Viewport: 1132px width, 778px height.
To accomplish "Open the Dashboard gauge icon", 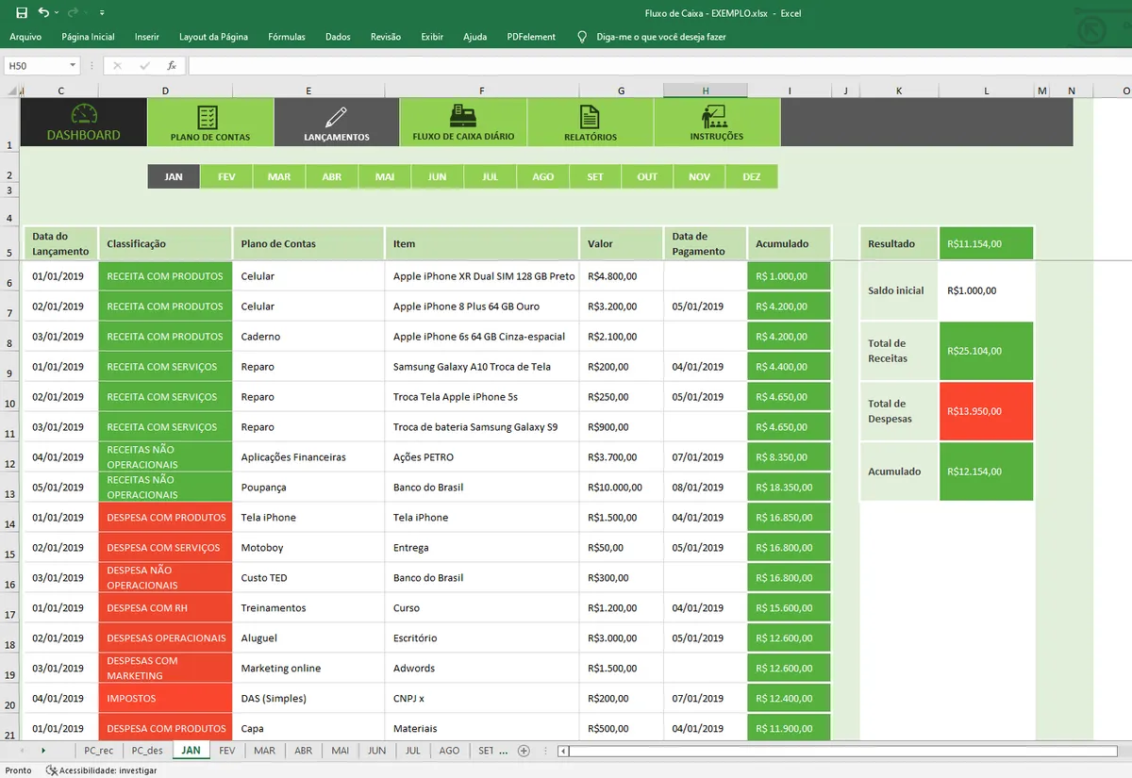I will point(84,115).
